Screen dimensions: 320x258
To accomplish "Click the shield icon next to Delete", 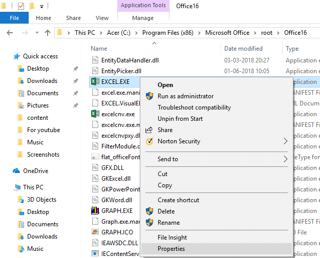I will click(x=150, y=211).
